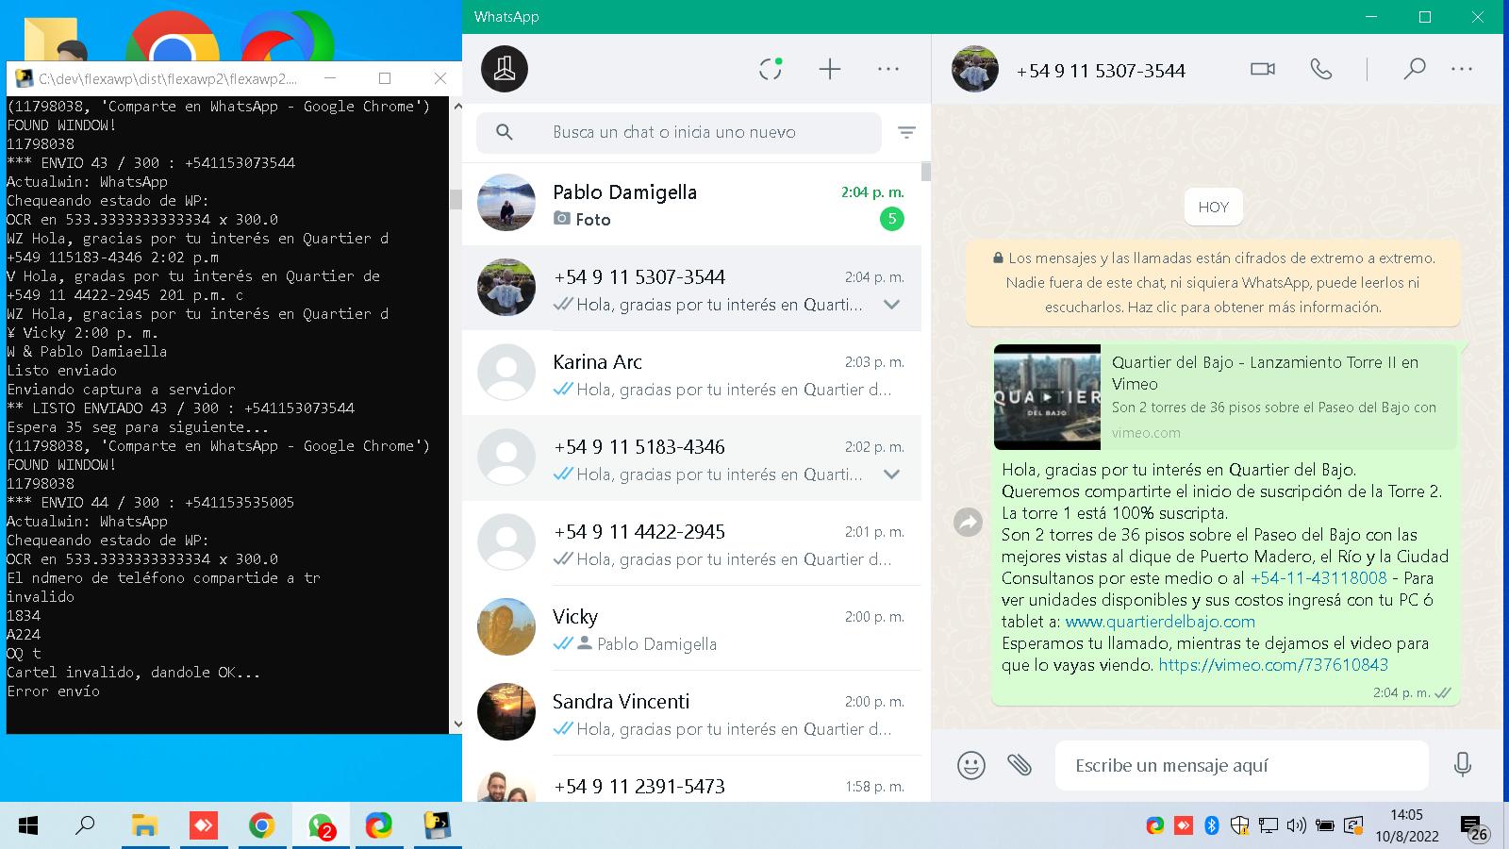
Task: Open Vicky conversation
Action: pos(691,628)
